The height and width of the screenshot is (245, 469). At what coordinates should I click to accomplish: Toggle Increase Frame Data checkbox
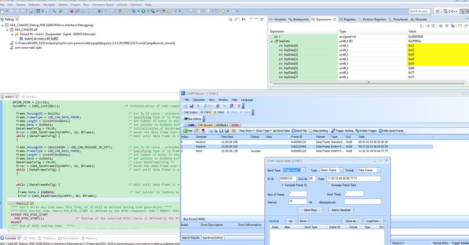329,186
